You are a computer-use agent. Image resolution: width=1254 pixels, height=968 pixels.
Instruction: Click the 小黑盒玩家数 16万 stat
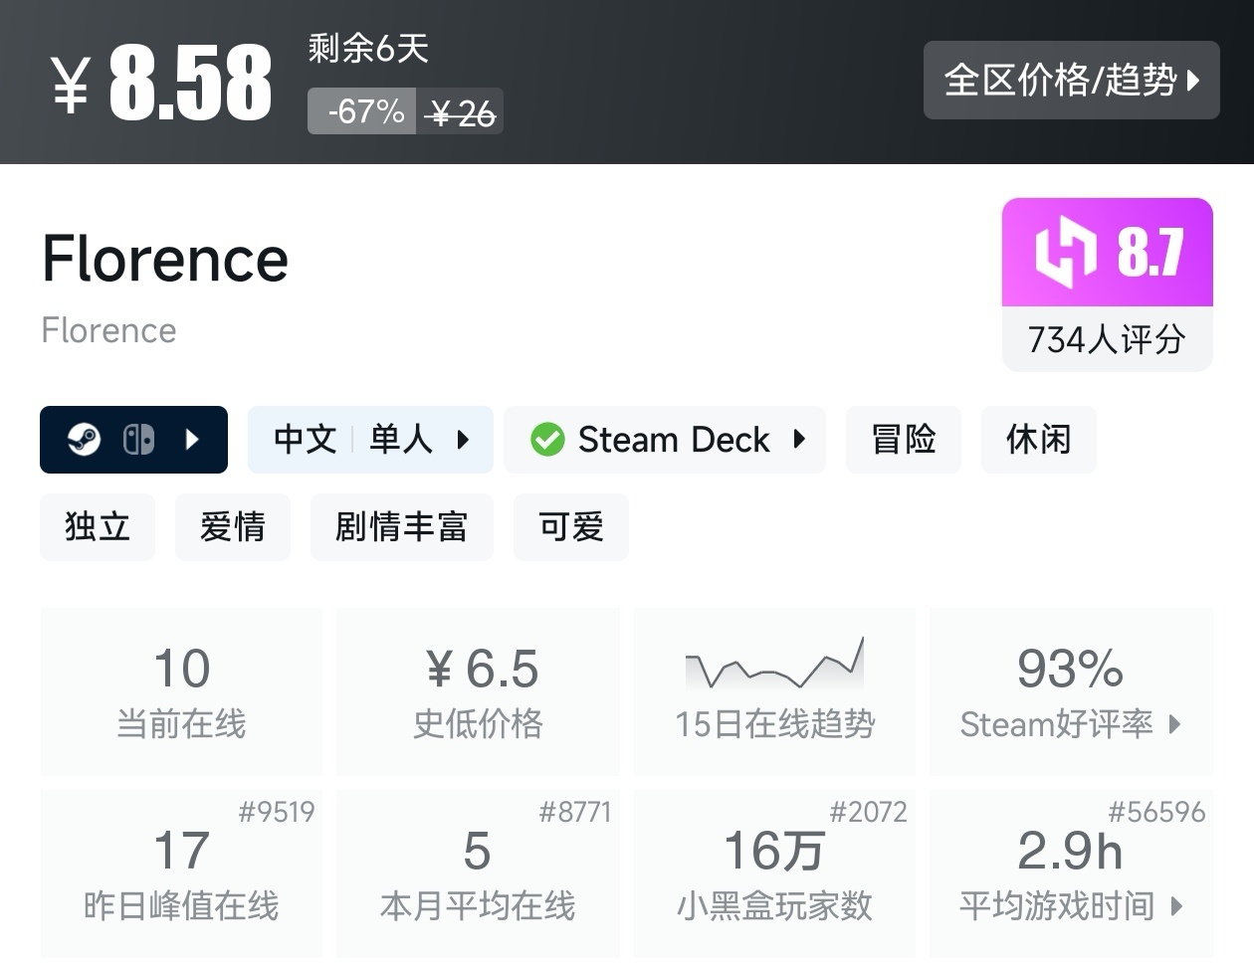[x=775, y=873]
